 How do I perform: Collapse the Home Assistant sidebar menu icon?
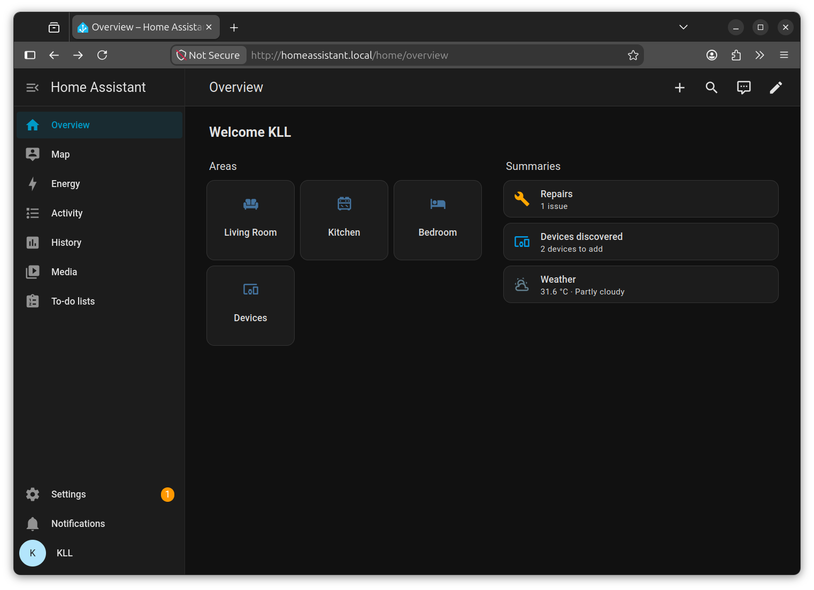pos(33,88)
